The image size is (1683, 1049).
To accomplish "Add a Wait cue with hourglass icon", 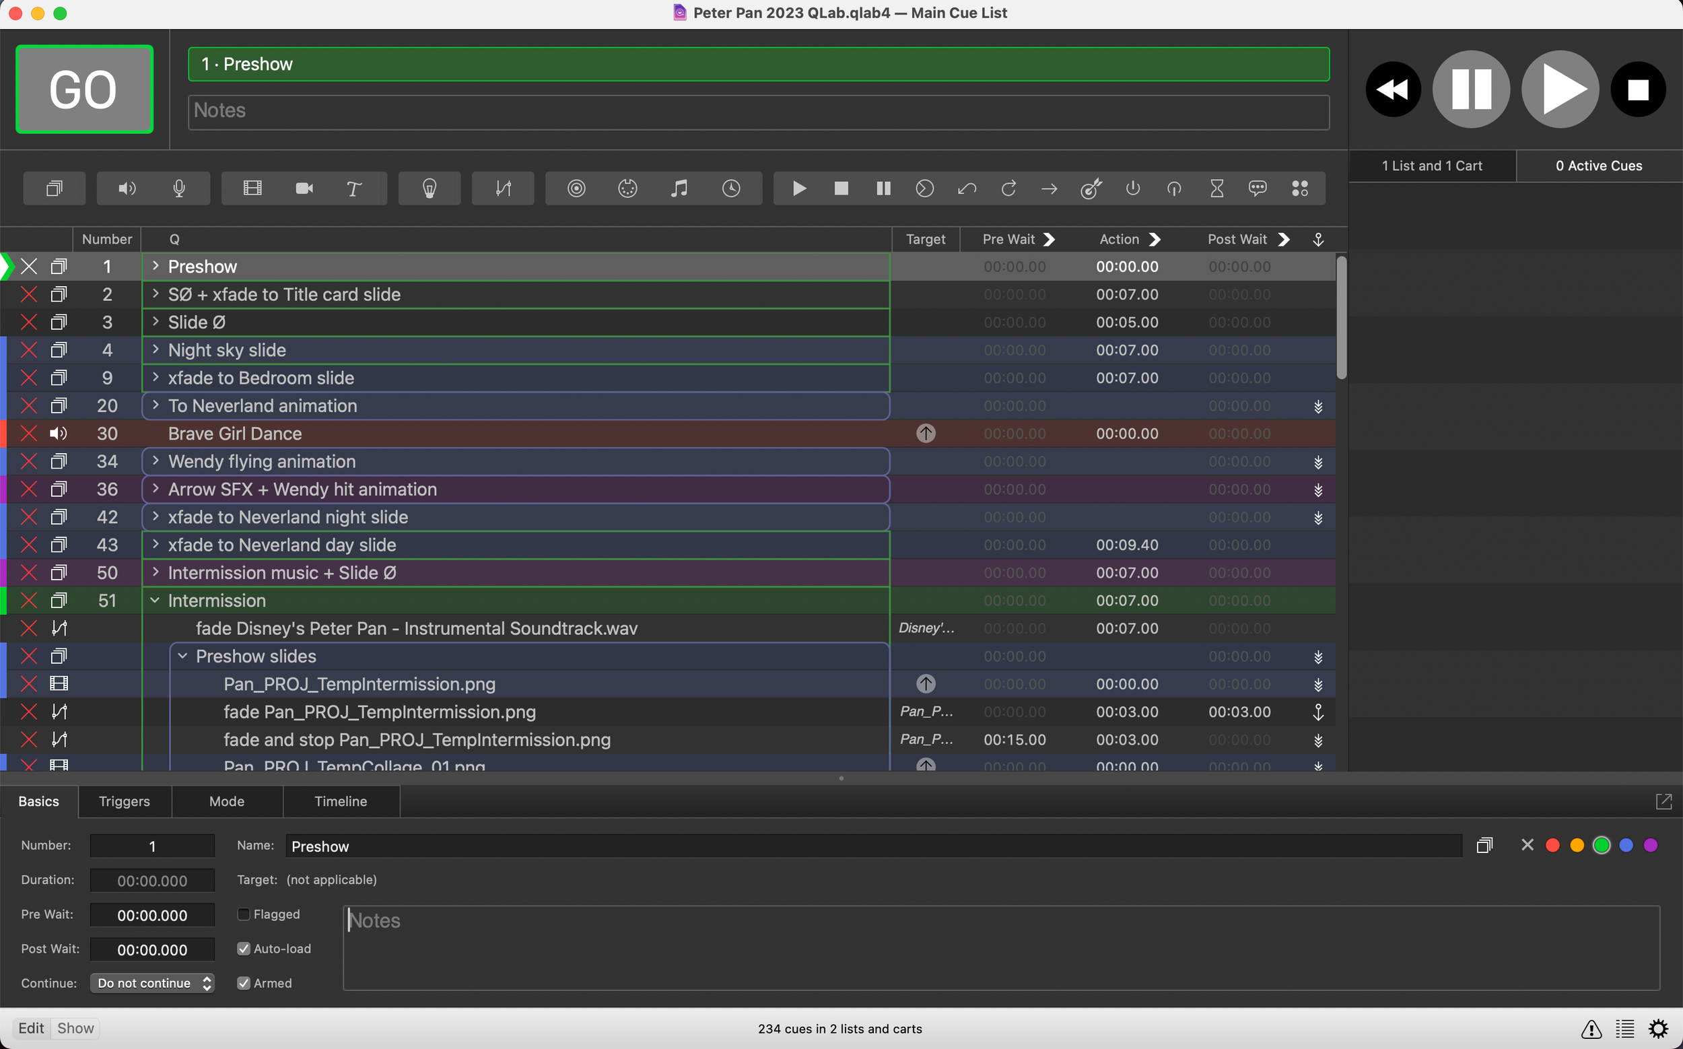I will [x=1216, y=189].
